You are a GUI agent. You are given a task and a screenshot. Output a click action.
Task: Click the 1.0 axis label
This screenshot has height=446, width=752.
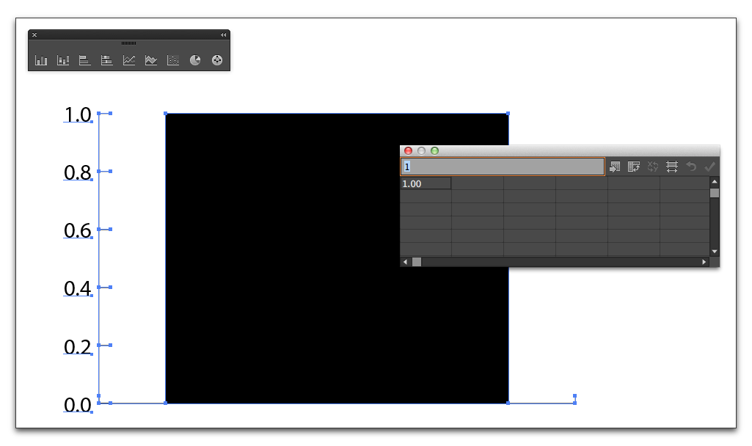point(78,114)
